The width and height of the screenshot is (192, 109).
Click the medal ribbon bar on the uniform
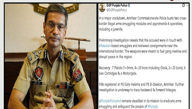tap(65, 85)
